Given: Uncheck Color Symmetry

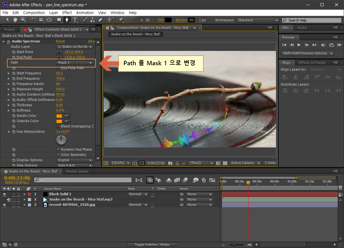Looking at the screenshot, I should [x=58, y=155].
